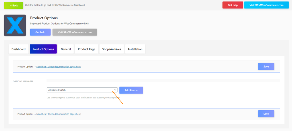Image resolution: width=292 pixels, height=131 pixels.
Task: Open the General tab
Action: (66, 49)
